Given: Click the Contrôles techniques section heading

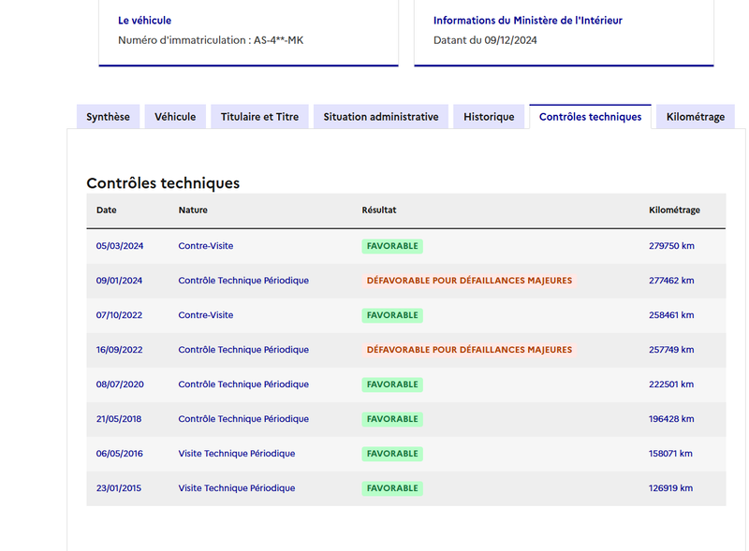Looking at the screenshot, I should click(163, 182).
